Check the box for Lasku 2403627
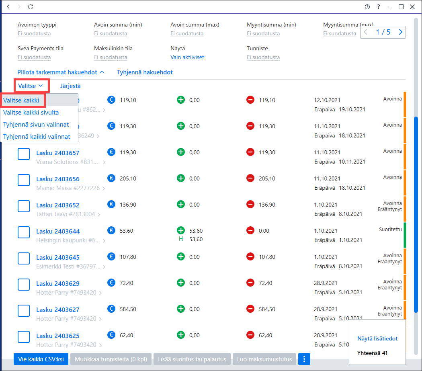The width and height of the screenshot is (422, 371). [x=24, y=311]
